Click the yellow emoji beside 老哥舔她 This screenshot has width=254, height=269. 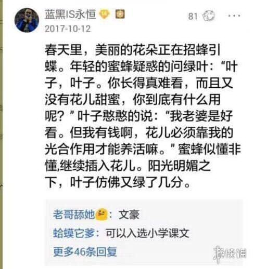click(101, 214)
